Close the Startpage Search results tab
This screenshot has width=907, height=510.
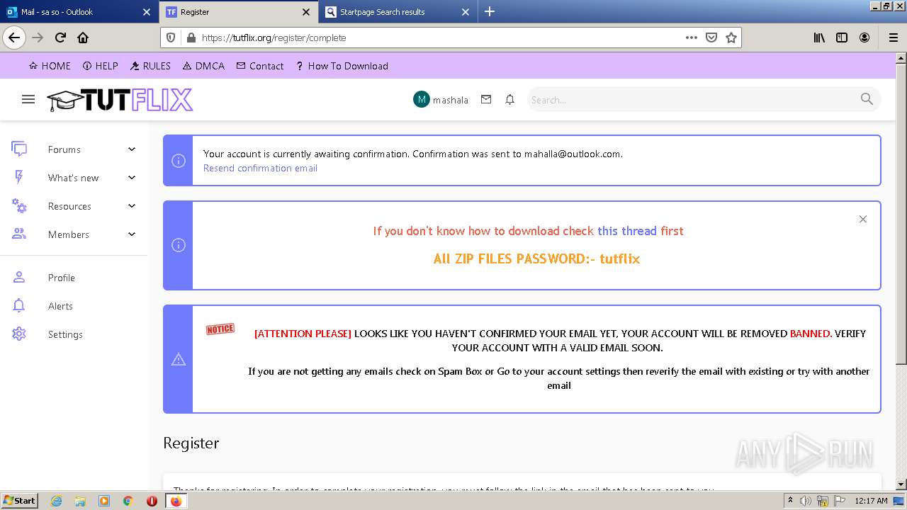click(x=466, y=12)
